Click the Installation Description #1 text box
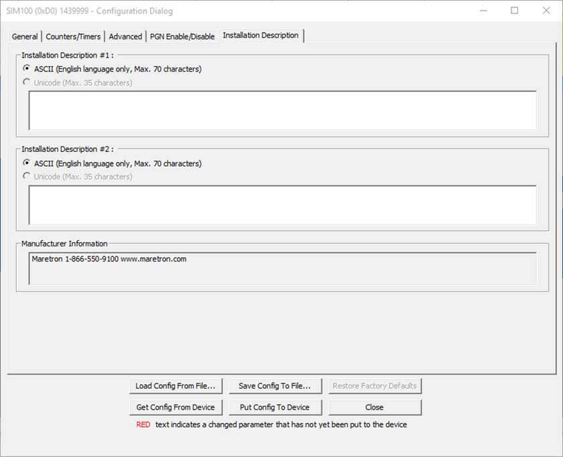Screen dimensions: 563x457 pos(282,110)
